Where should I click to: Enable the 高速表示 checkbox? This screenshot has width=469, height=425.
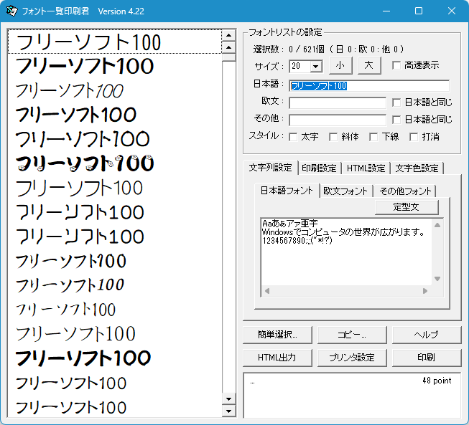(396, 65)
